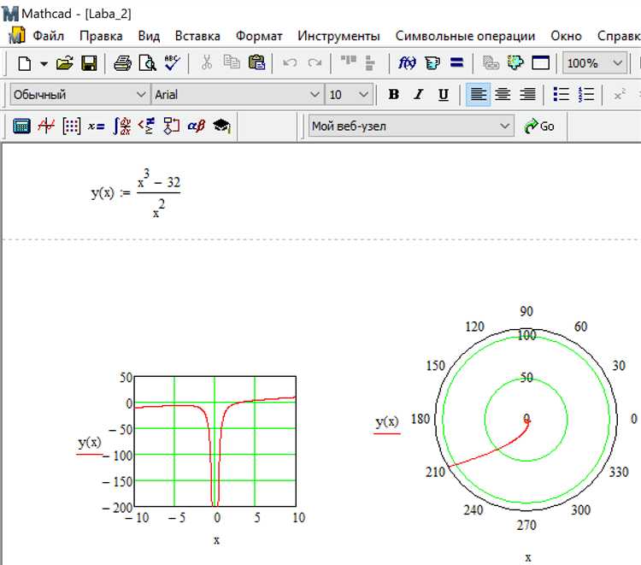This screenshot has height=565, width=641.
Task: Open the Vector and Matrix toolbar
Action: tap(71, 126)
